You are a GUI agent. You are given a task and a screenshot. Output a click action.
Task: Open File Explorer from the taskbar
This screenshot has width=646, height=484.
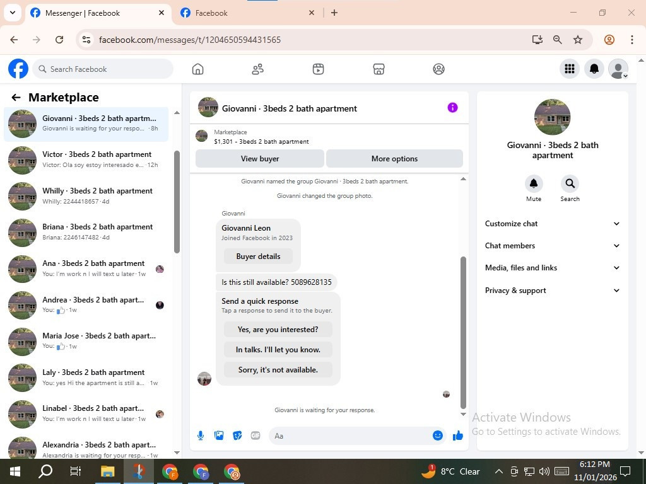pyautogui.click(x=107, y=471)
